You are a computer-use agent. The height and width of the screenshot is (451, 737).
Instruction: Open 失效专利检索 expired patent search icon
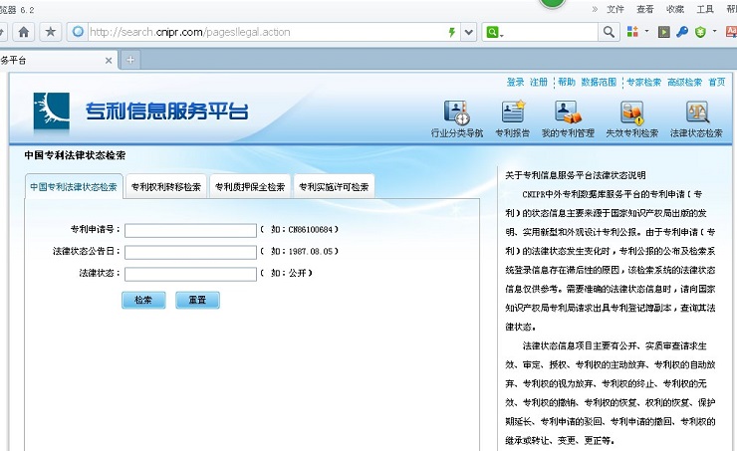(x=631, y=113)
